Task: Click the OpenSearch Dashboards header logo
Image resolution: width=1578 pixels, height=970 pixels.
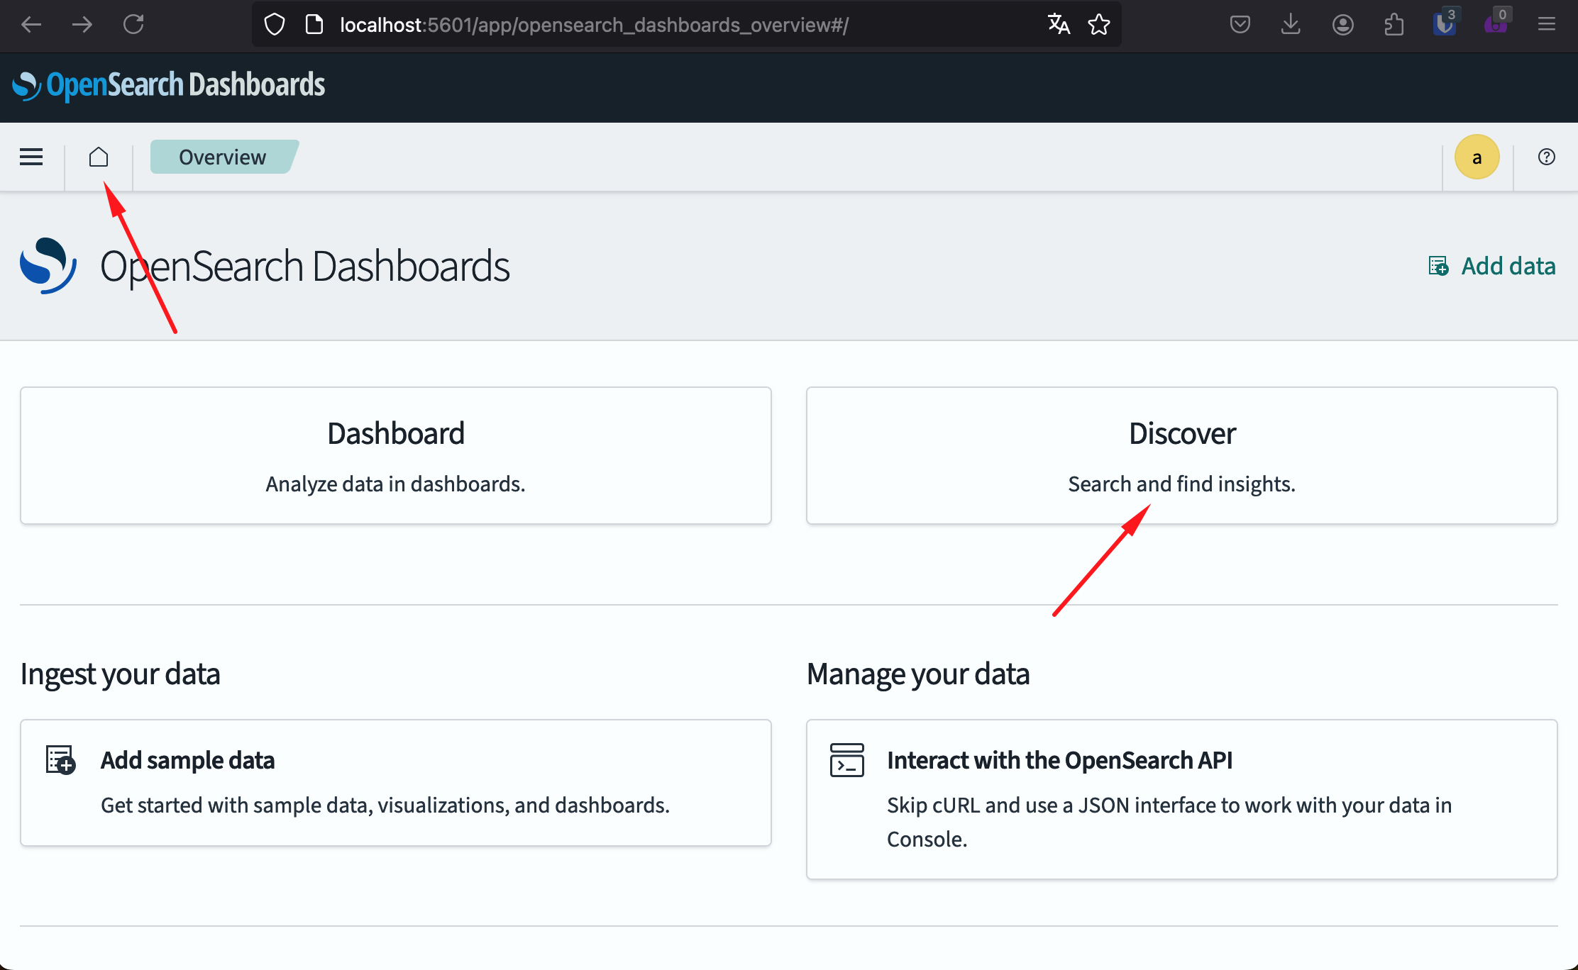Action: click(169, 85)
